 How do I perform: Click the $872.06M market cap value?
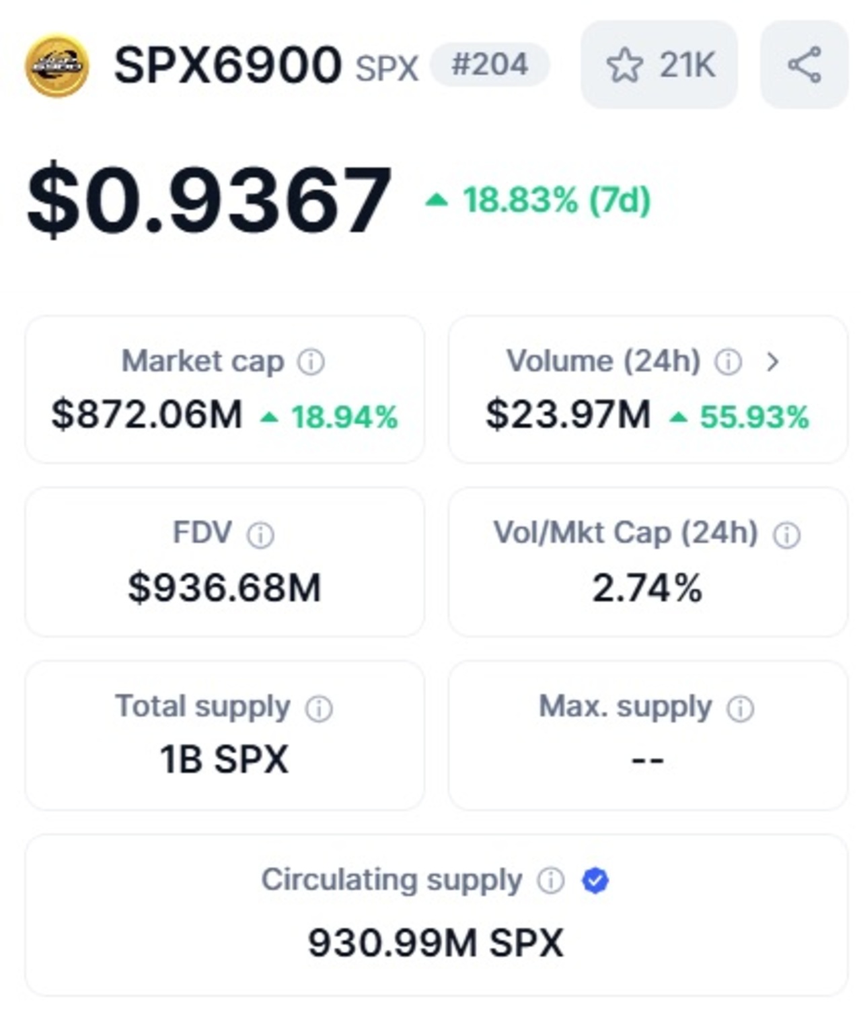(147, 414)
